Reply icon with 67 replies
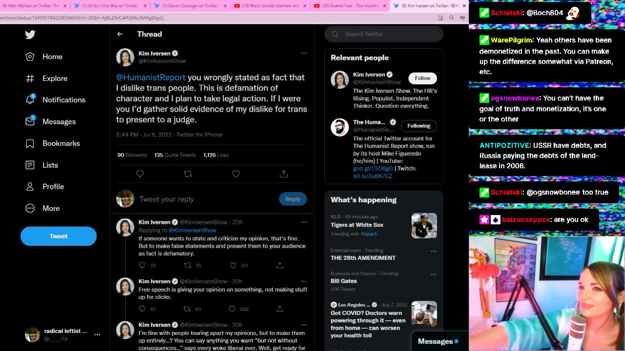Viewport: 625px width, 351px height. [142, 309]
